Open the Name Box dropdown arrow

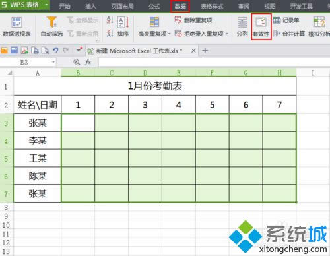(53, 62)
